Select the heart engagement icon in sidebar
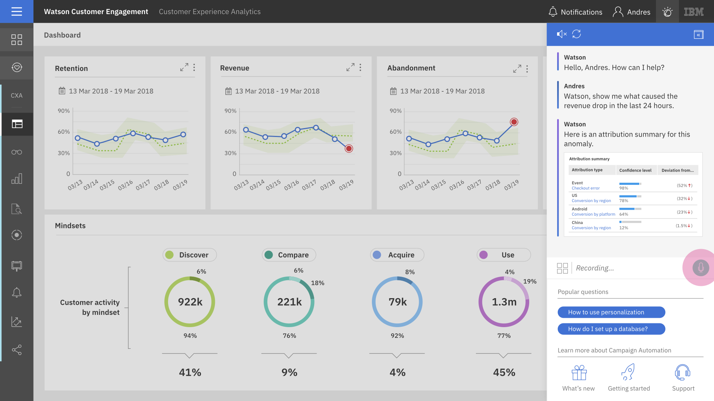 pos(17,68)
